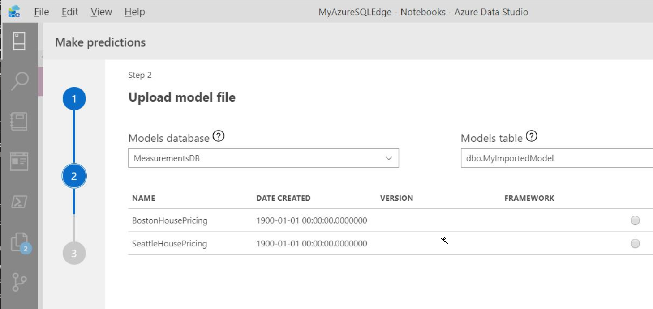Go to wizard step 2

[x=74, y=177]
